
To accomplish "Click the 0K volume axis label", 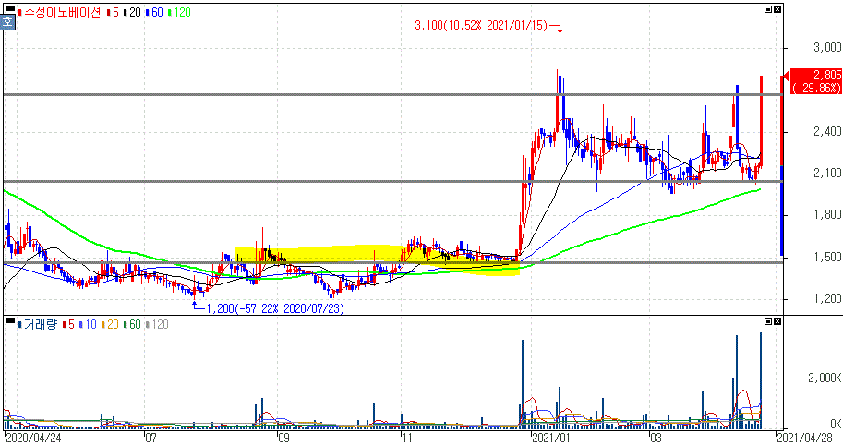I will [x=835, y=424].
